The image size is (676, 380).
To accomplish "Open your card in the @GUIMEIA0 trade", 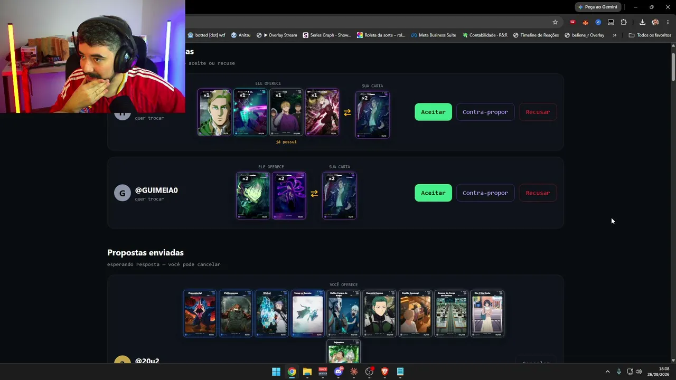I will pos(339,195).
